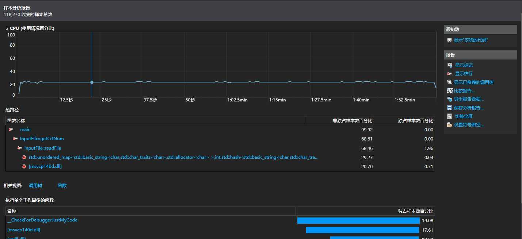
Task: Switch to the 函数 view
Action: 62,186
